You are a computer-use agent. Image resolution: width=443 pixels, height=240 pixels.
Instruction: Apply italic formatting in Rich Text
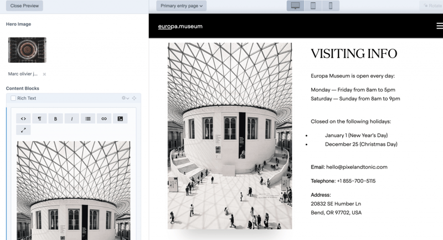click(71, 119)
